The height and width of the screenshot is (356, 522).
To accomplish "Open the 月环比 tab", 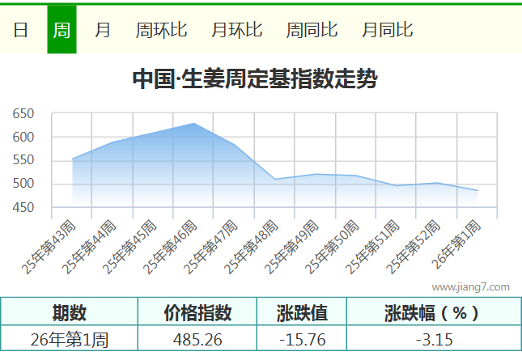I will click(x=236, y=30).
